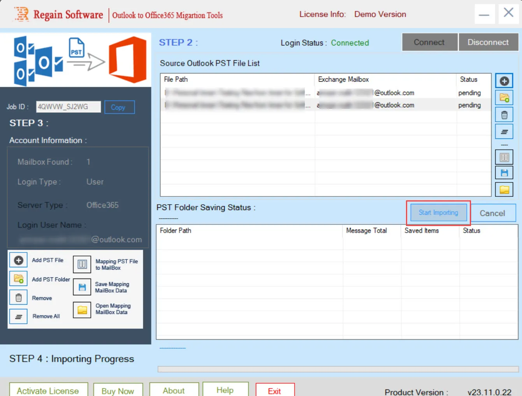Click the Connect button

tap(429, 42)
